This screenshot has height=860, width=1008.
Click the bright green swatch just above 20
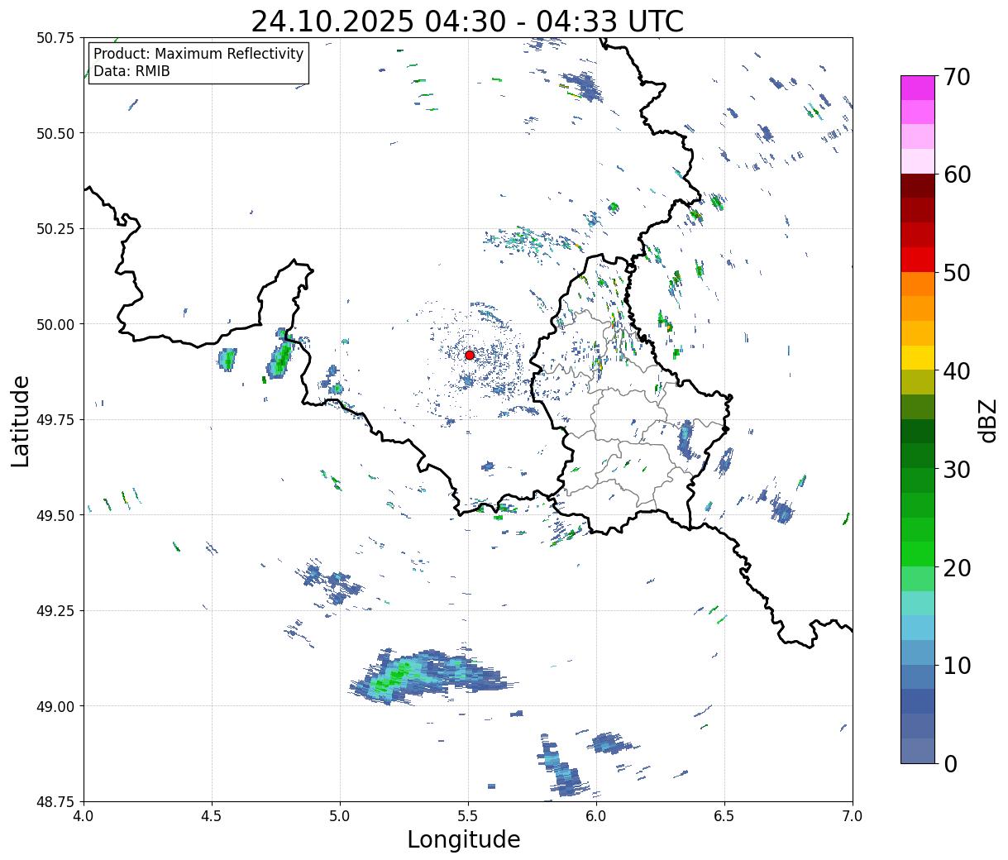click(918, 553)
